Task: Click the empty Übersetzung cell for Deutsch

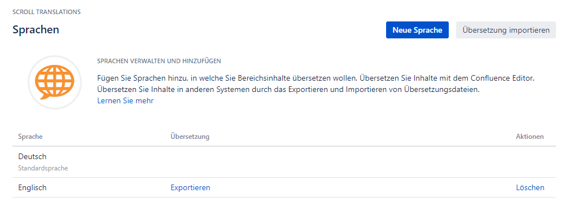Action: coord(332,162)
